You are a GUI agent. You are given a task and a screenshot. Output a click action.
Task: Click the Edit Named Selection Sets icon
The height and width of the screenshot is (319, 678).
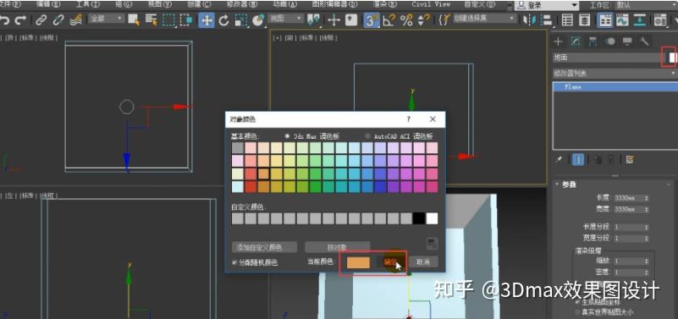coord(444,19)
